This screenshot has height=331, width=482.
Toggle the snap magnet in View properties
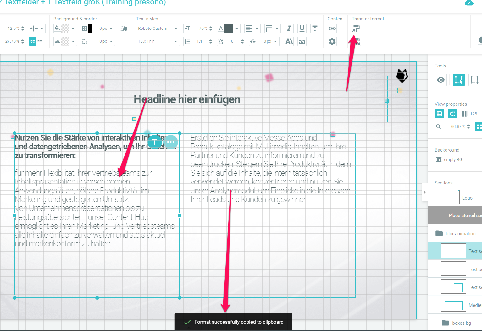(x=452, y=114)
